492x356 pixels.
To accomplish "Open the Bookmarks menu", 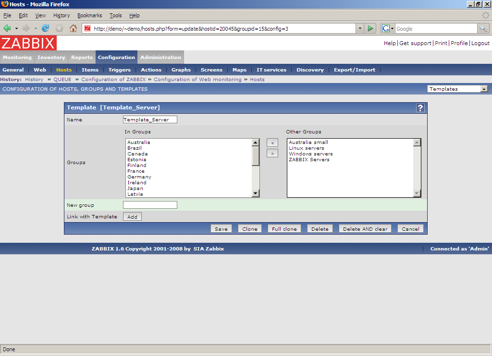I will click(x=90, y=15).
